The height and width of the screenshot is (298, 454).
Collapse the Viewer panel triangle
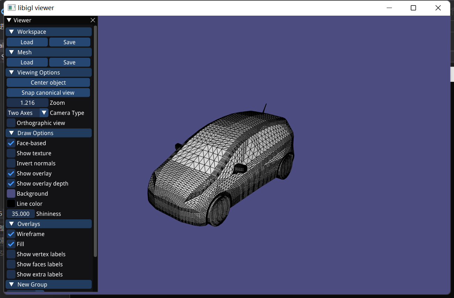pos(9,20)
